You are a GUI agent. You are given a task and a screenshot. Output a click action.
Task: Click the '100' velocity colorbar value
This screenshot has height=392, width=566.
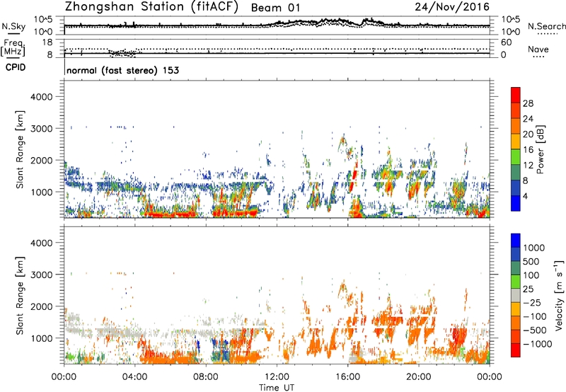pos(531,275)
